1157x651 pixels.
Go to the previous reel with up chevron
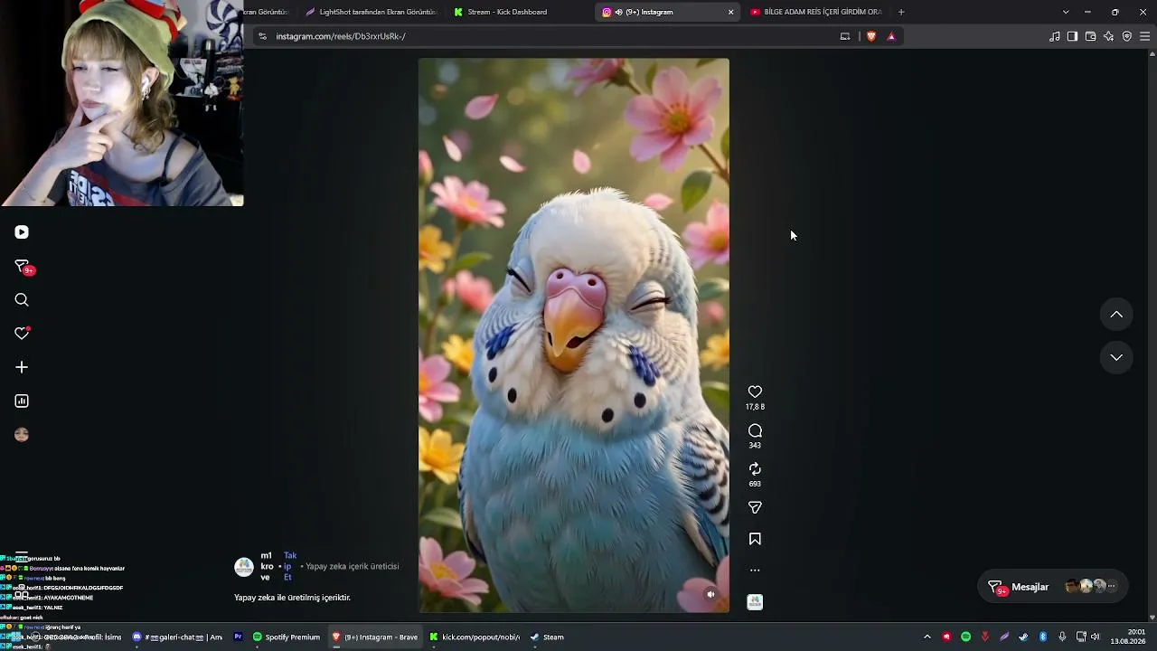pos(1116,315)
